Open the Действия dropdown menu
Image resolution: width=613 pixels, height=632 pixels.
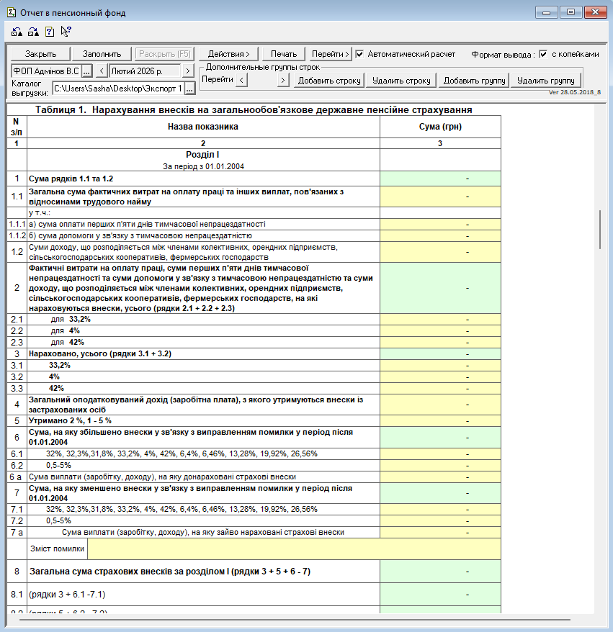(x=228, y=54)
